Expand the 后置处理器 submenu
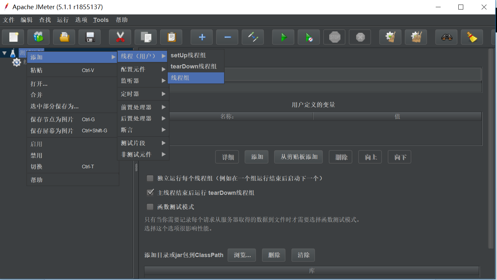Image resolution: width=497 pixels, height=280 pixels. (143, 118)
